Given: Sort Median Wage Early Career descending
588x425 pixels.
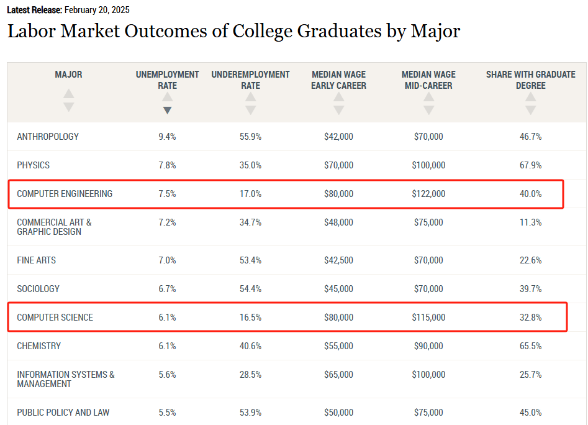Looking at the screenshot, I should click(x=338, y=110).
